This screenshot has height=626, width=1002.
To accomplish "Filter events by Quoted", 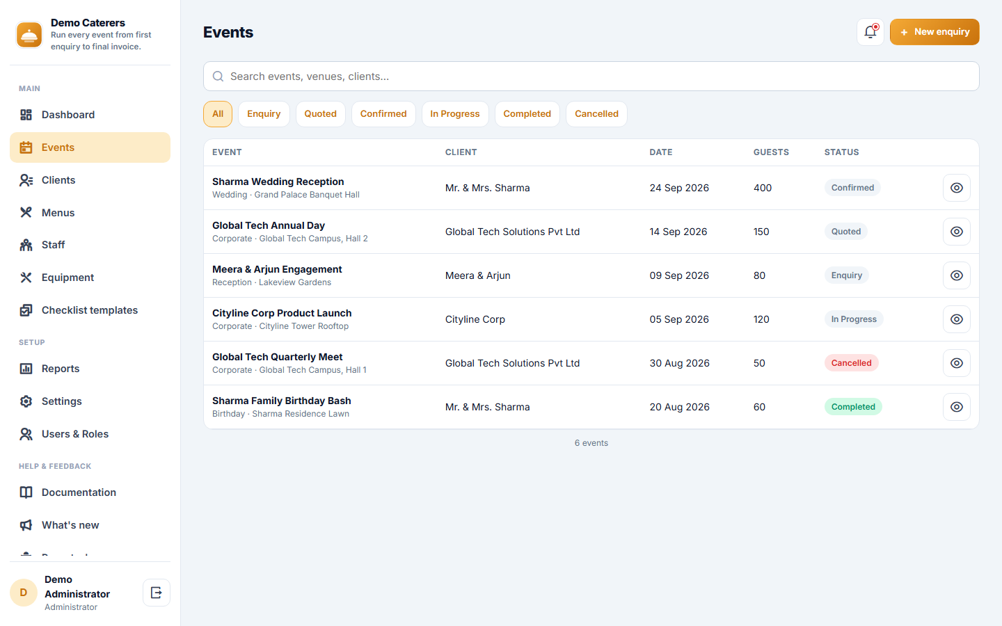I will 320,114.
